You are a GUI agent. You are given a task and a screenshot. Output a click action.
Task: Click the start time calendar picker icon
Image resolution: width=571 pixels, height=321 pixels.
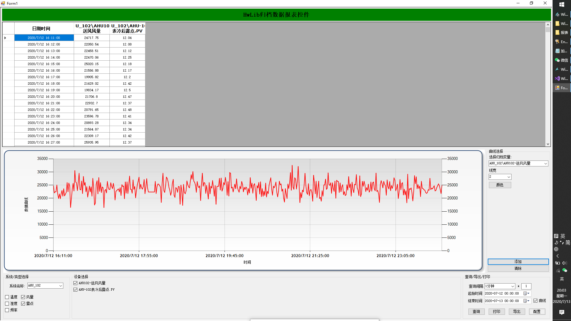pos(525,293)
